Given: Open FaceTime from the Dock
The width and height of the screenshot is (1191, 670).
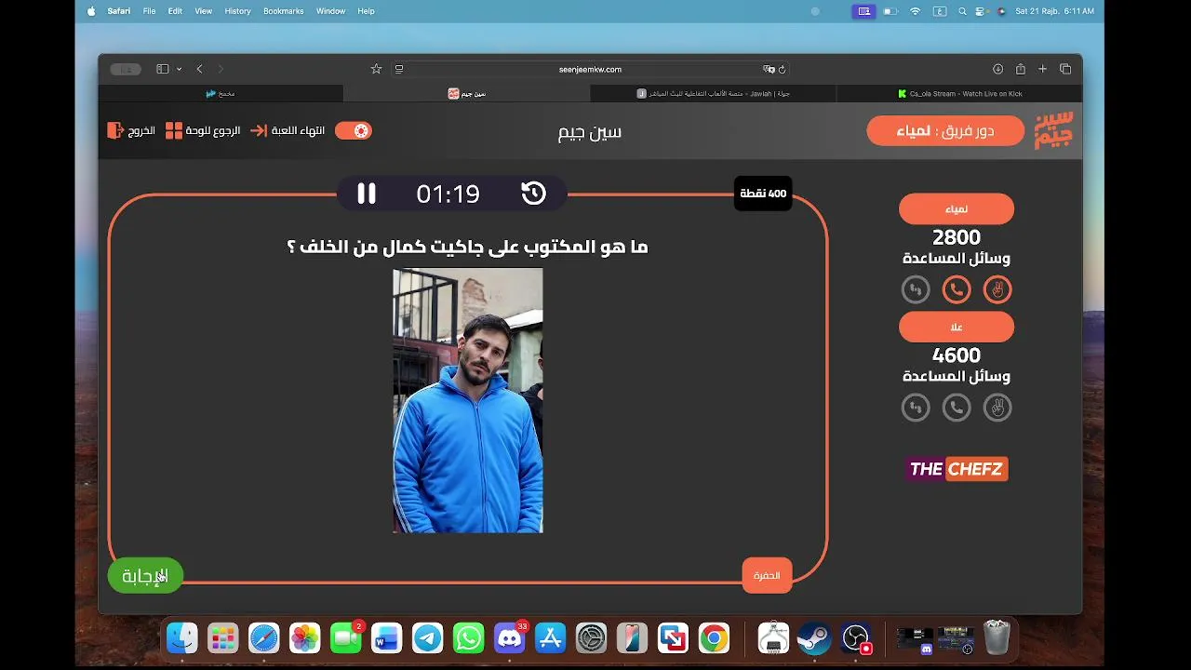Looking at the screenshot, I should click(x=346, y=637).
